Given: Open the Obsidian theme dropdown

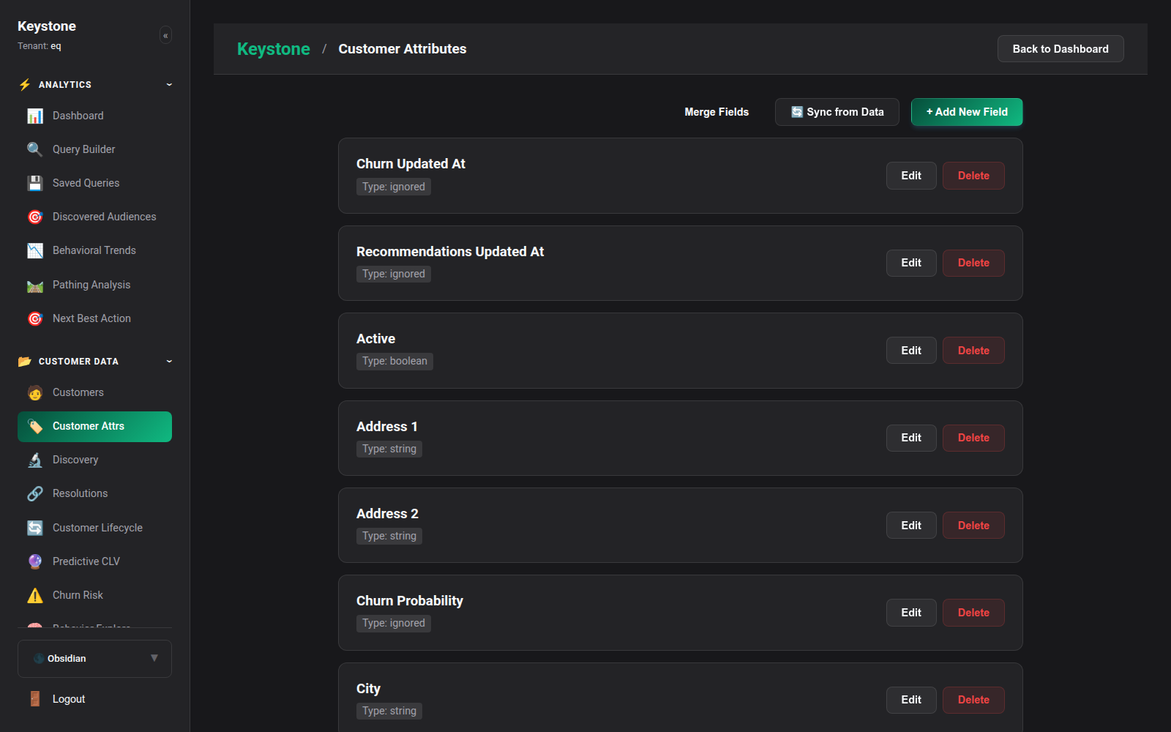Looking at the screenshot, I should coord(94,659).
